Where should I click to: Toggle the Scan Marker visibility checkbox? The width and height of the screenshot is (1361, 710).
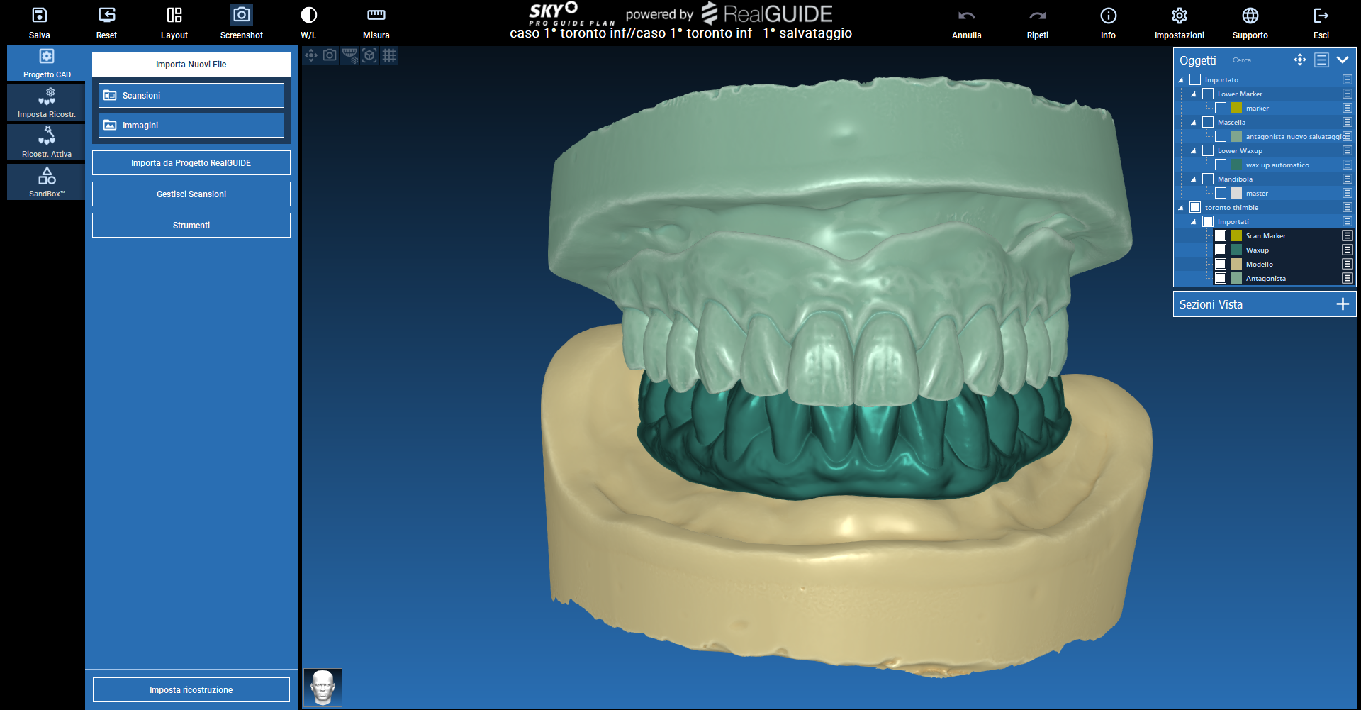[x=1221, y=235]
